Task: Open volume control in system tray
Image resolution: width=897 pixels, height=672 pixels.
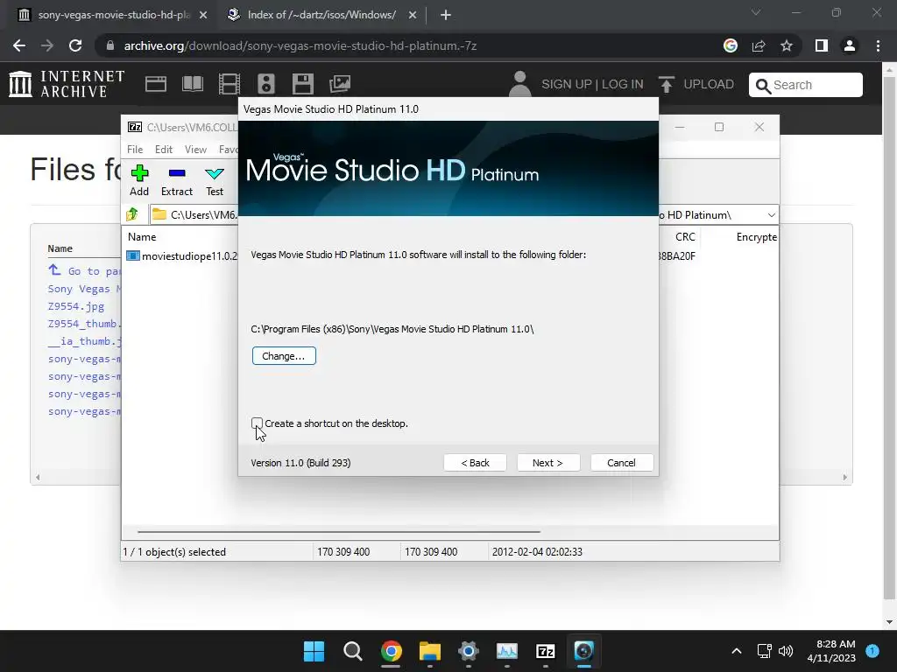Action: [x=786, y=651]
